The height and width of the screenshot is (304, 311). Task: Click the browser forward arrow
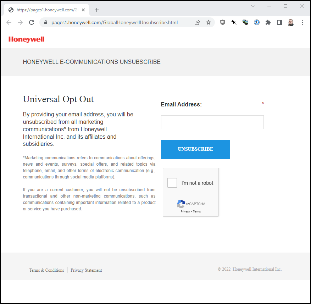pos(20,22)
